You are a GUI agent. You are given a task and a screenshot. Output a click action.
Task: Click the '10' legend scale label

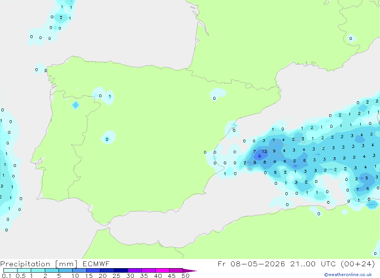(75, 276)
